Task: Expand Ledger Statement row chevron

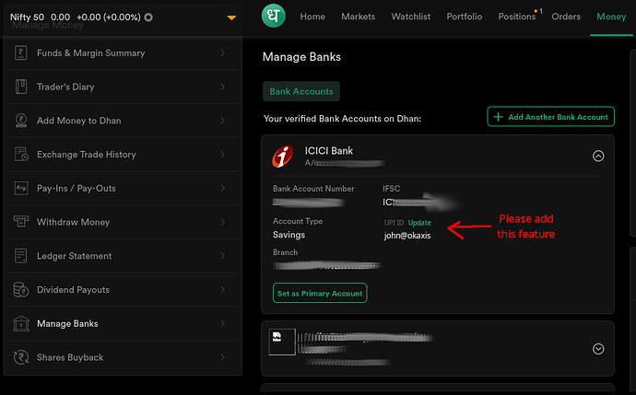Action: [223, 256]
